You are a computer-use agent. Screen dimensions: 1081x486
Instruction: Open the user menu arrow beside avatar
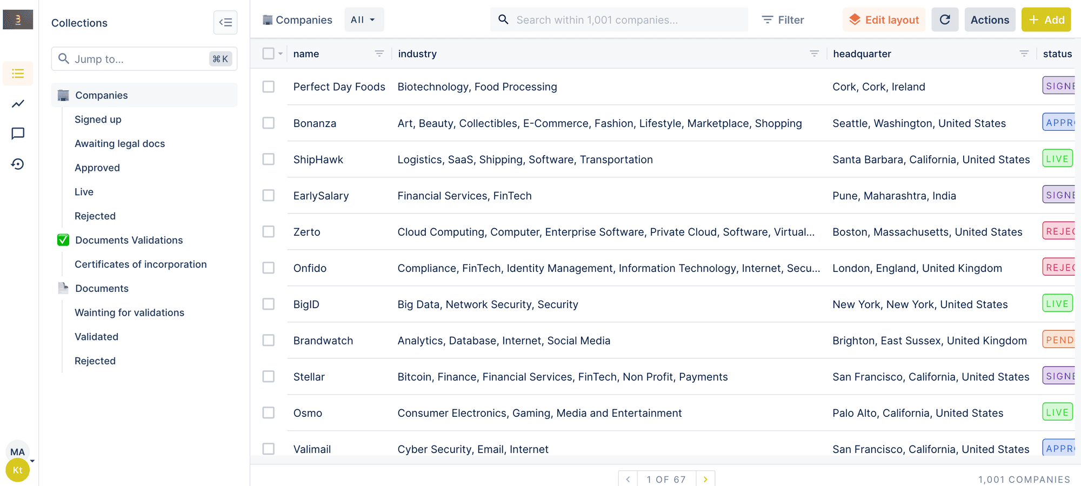pos(32,461)
